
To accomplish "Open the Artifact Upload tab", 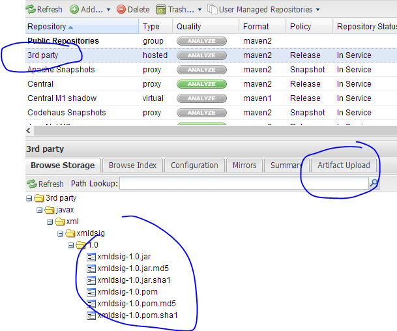I will coord(344,165).
